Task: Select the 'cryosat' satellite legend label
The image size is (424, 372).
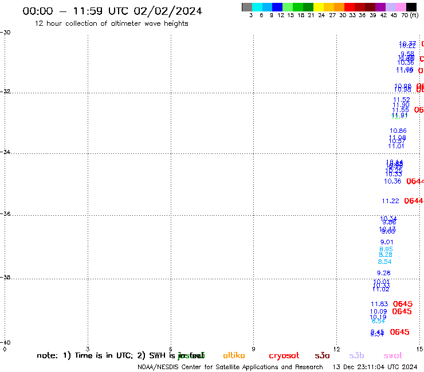Action: [x=284, y=356]
